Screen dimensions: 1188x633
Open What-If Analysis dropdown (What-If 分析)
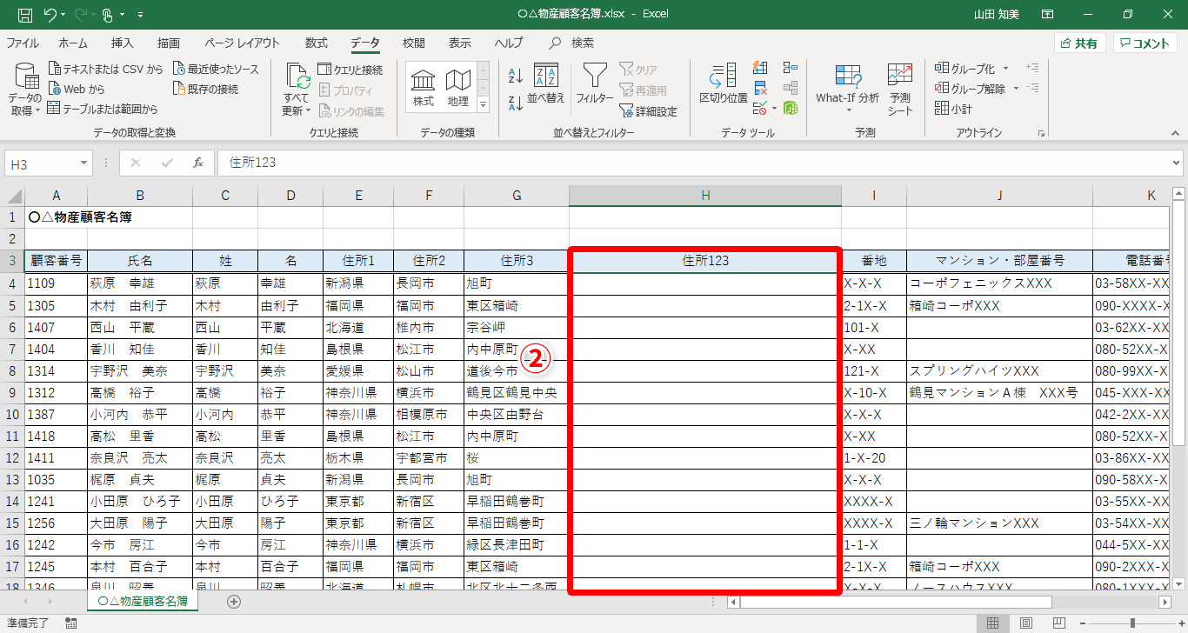[x=847, y=89]
